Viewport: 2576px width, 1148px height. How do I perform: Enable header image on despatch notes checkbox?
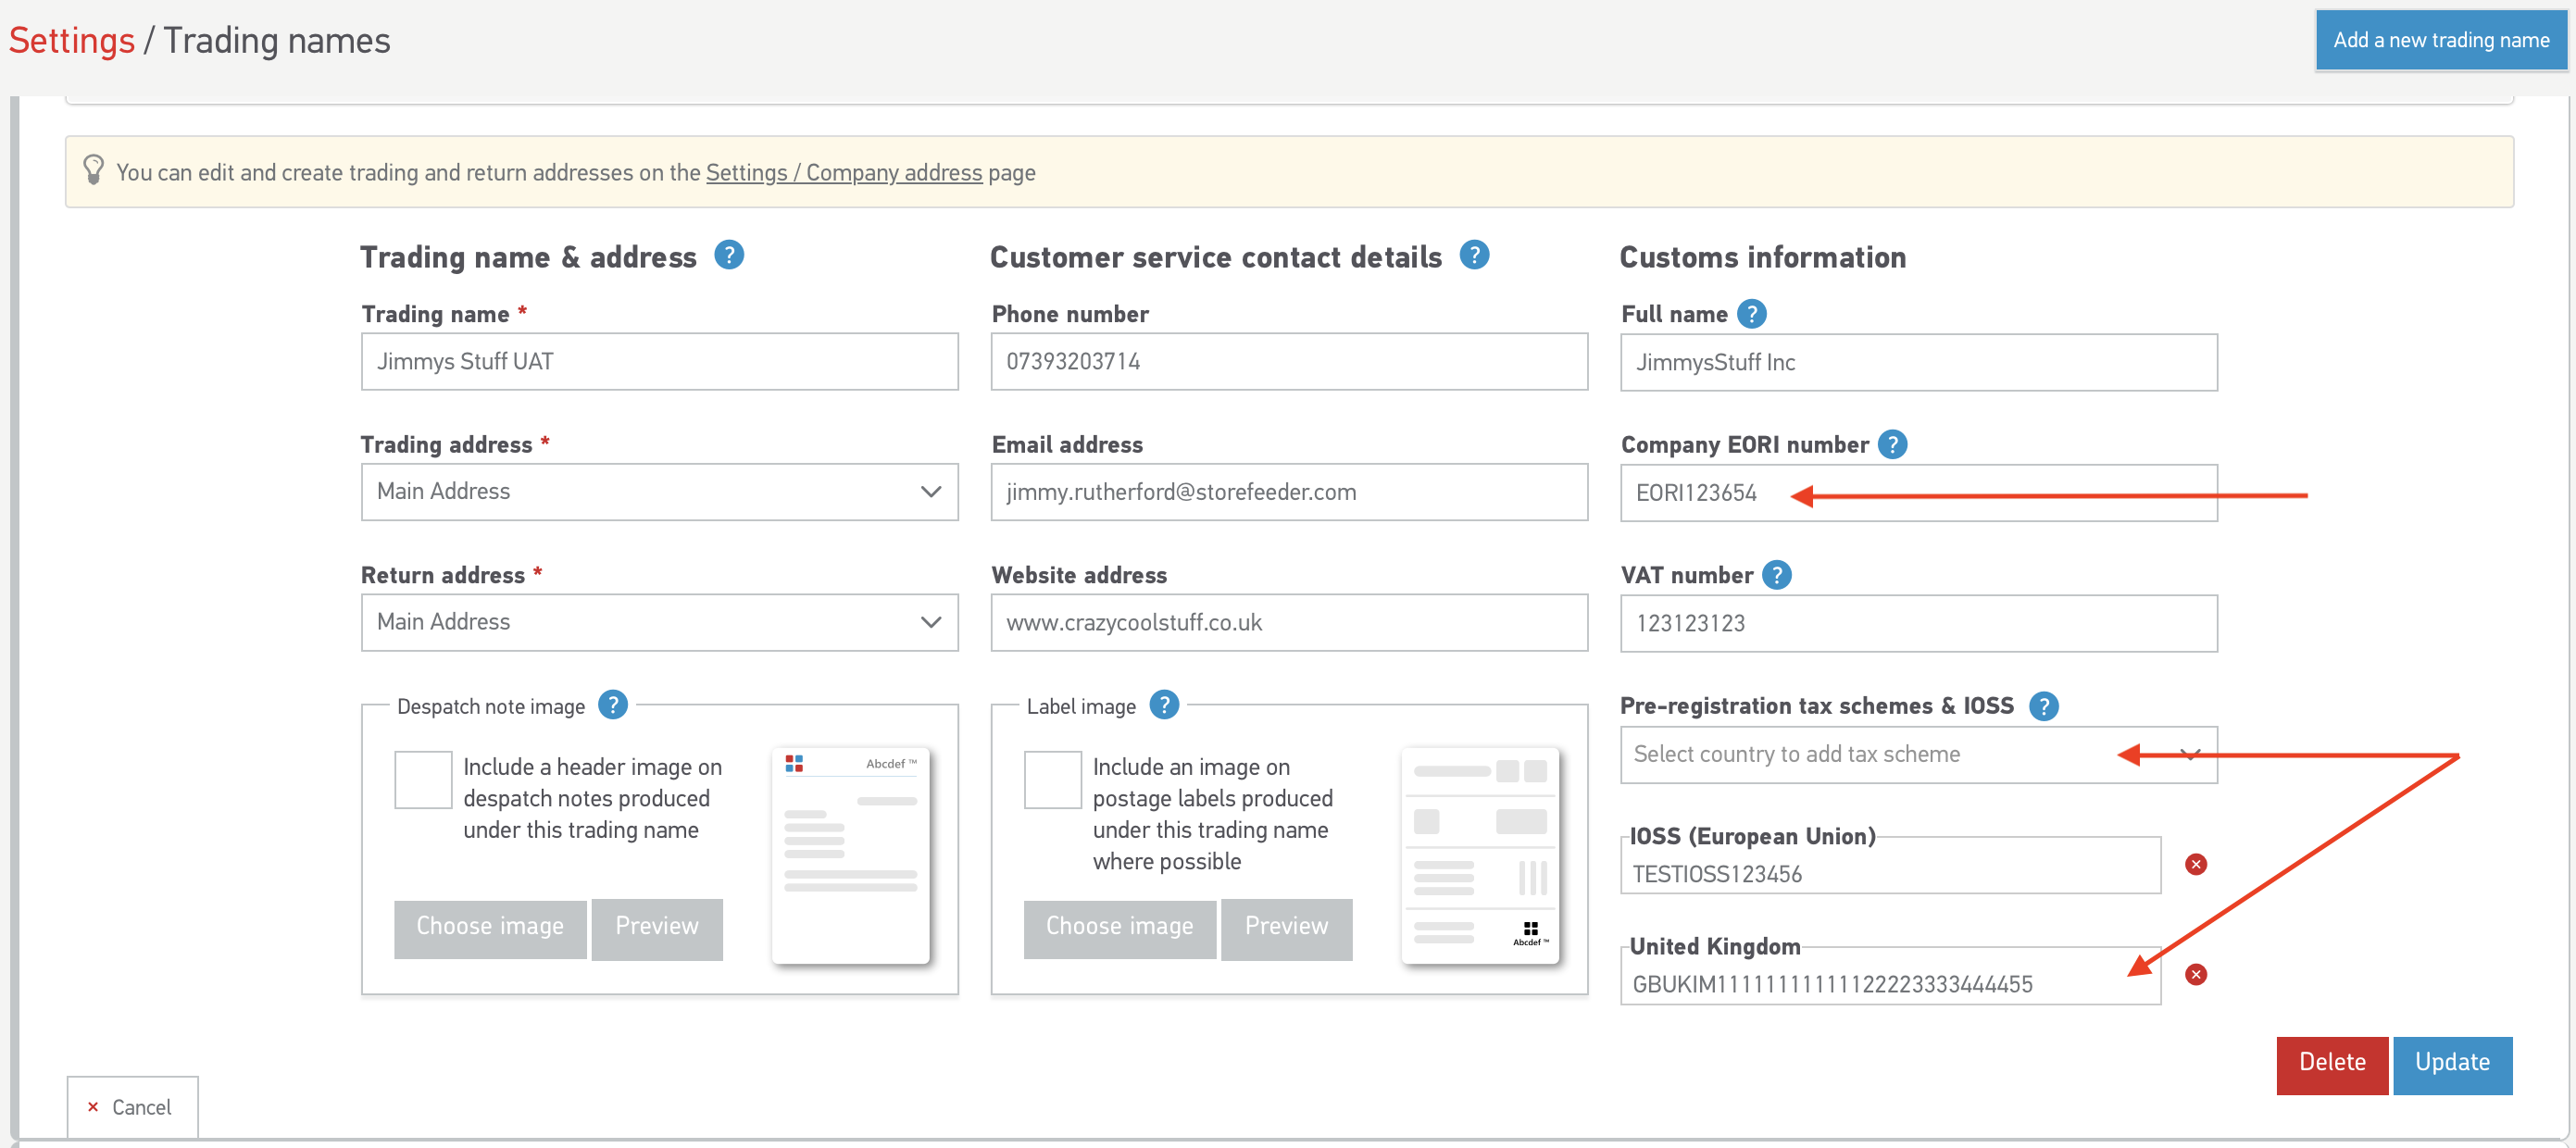point(423,779)
